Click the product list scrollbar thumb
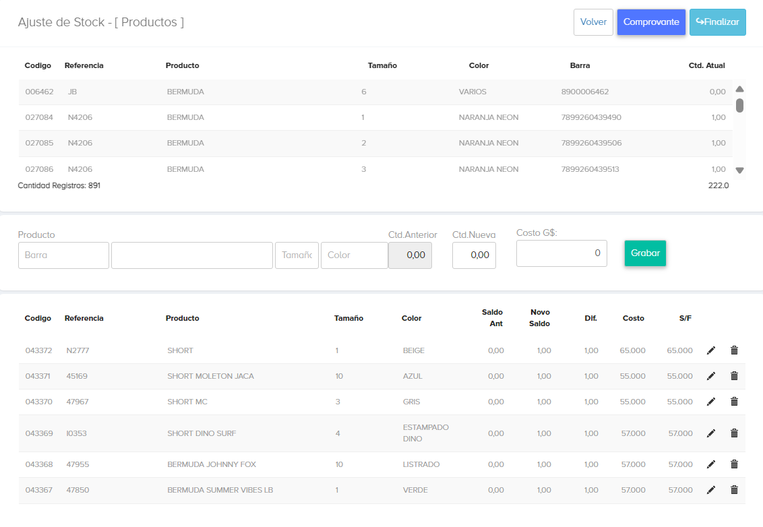The width and height of the screenshot is (763, 527). [739, 106]
